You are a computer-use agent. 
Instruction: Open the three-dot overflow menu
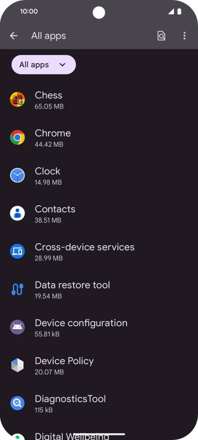pyautogui.click(x=184, y=36)
